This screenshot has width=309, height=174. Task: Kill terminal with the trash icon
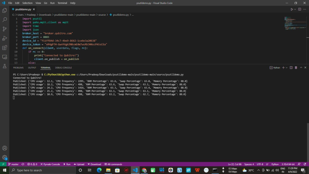(x=296, y=67)
